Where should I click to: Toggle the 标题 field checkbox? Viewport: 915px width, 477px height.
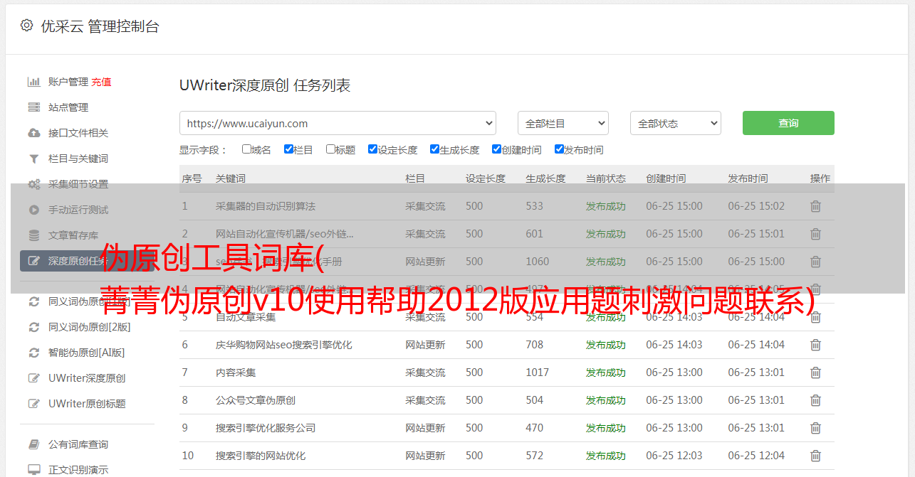coord(330,149)
